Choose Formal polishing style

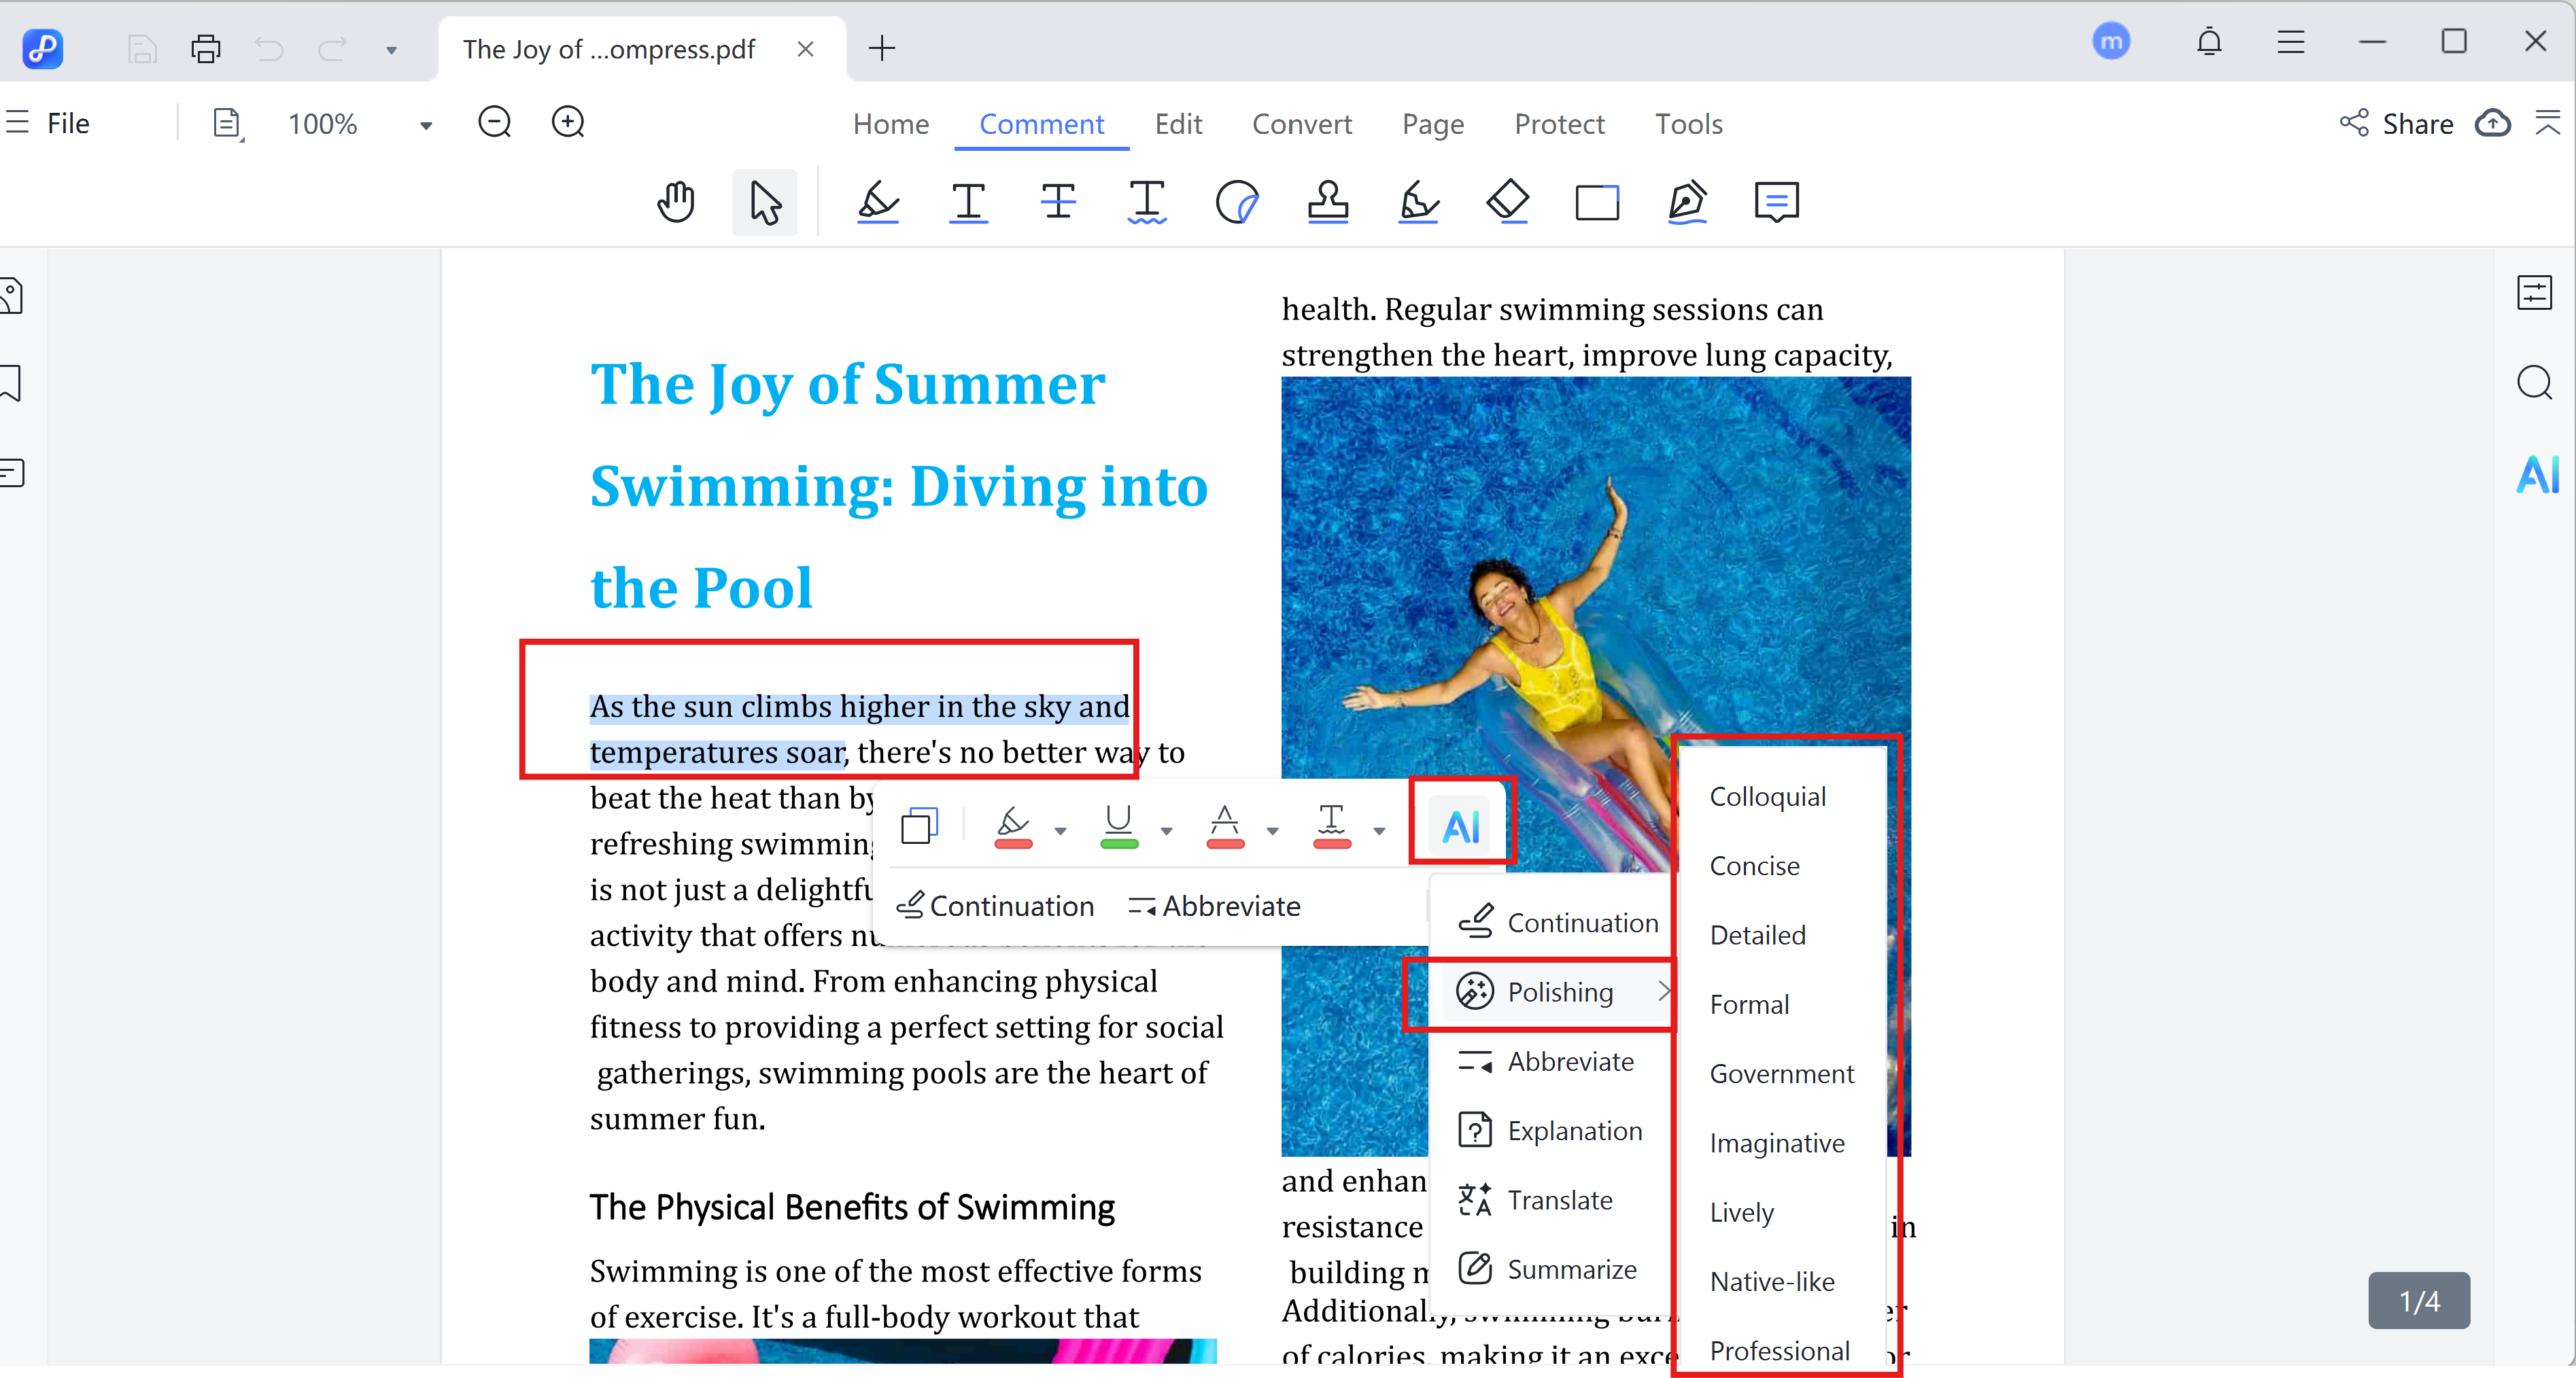(x=1749, y=1004)
